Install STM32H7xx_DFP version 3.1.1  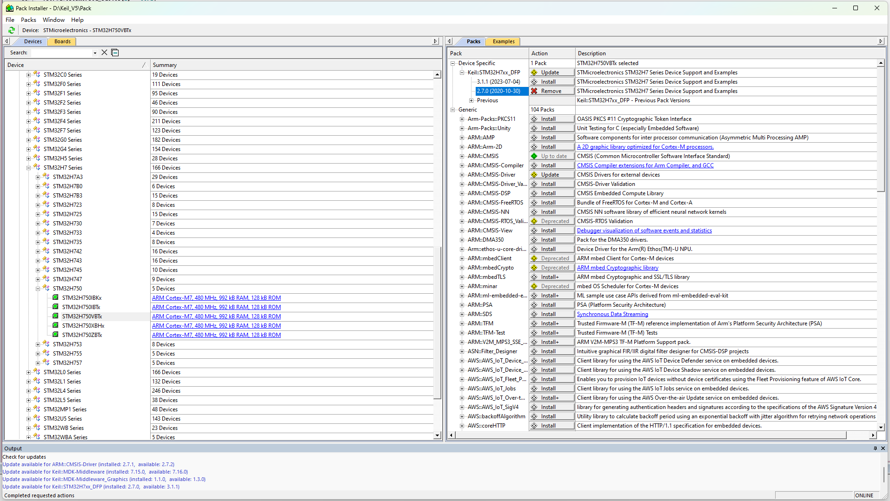click(552, 82)
